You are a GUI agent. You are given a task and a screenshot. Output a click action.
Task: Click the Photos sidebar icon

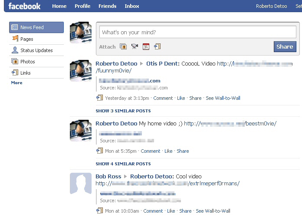coord(15,61)
